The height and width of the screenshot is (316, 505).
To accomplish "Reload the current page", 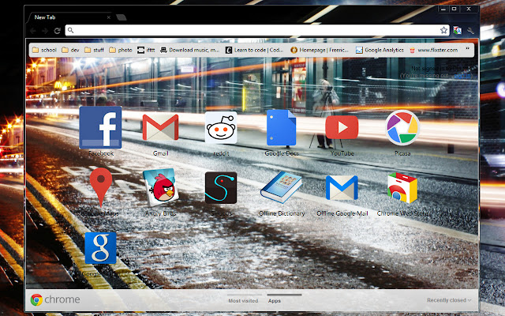I will pos(58,31).
